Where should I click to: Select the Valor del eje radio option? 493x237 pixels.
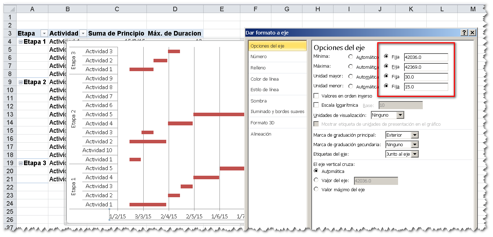pos(316,180)
